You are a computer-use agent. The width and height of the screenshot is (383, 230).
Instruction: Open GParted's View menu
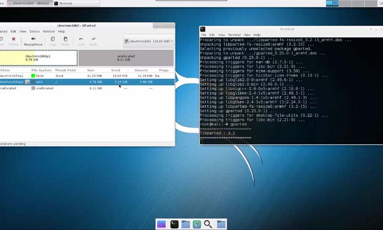click(23, 32)
